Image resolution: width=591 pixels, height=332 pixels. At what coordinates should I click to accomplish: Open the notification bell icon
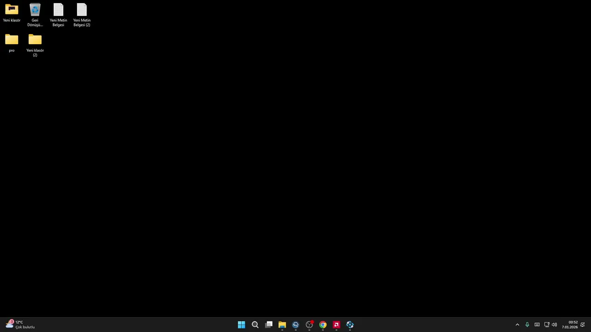point(583,325)
